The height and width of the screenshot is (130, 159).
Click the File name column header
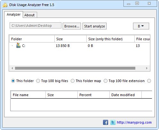[x=28, y=95]
